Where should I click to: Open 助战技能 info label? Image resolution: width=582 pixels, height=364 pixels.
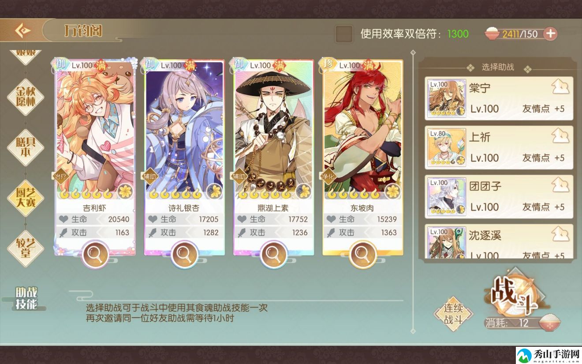26,298
